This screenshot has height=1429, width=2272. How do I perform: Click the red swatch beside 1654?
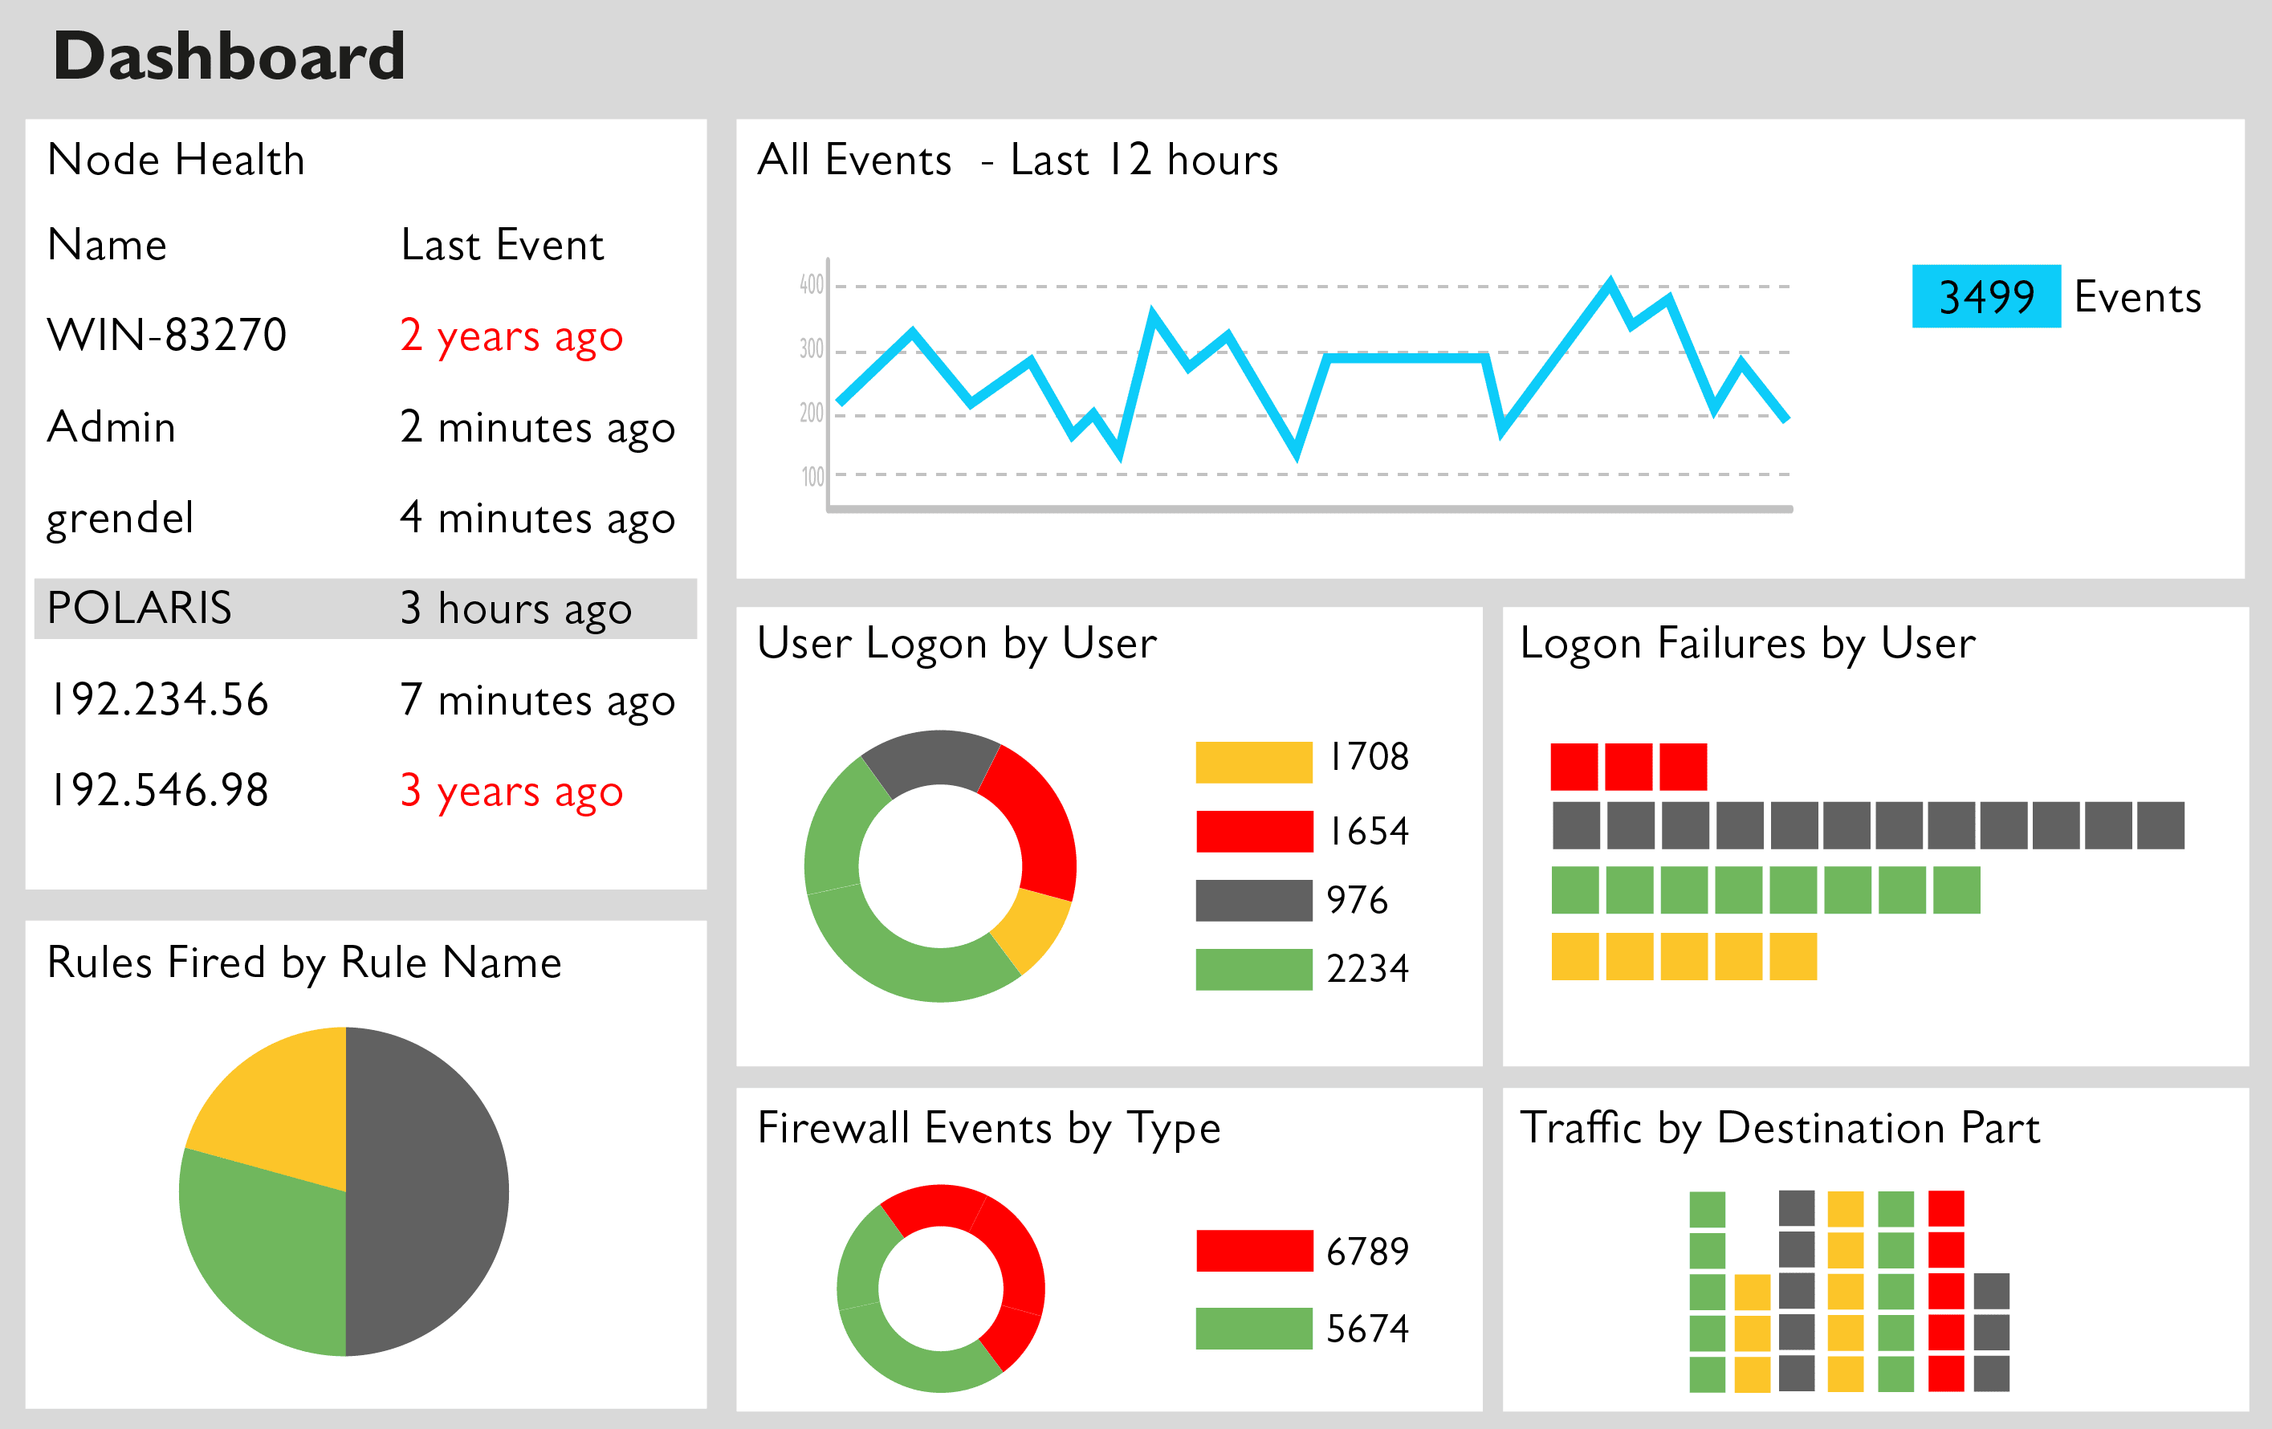point(1254,831)
